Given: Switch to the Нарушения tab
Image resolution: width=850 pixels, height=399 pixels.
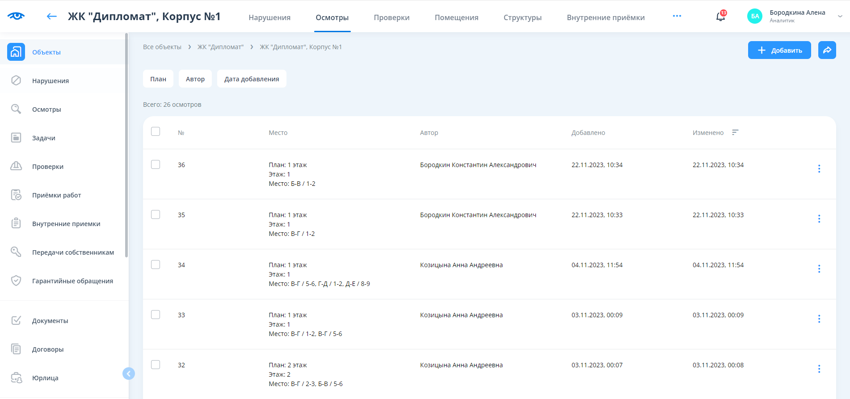Looking at the screenshot, I should pyautogui.click(x=269, y=17).
